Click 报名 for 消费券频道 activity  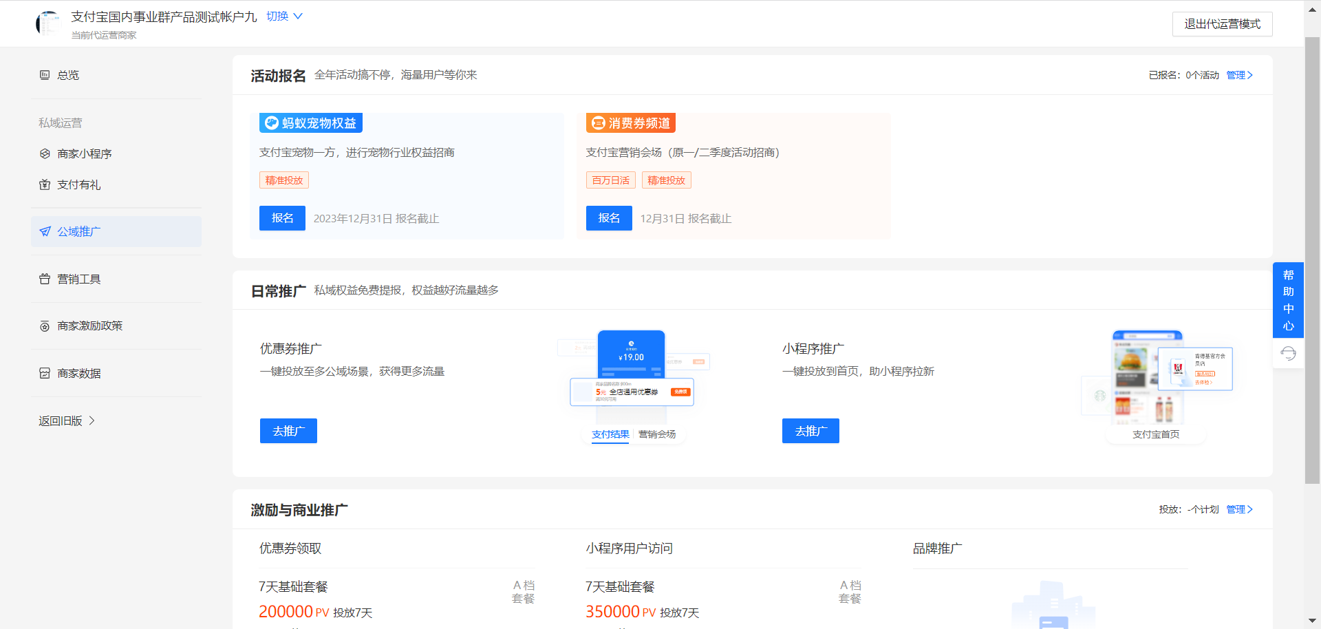point(609,218)
